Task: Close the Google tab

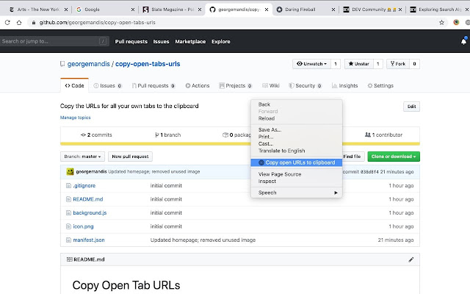Action: [x=133, y=10]
